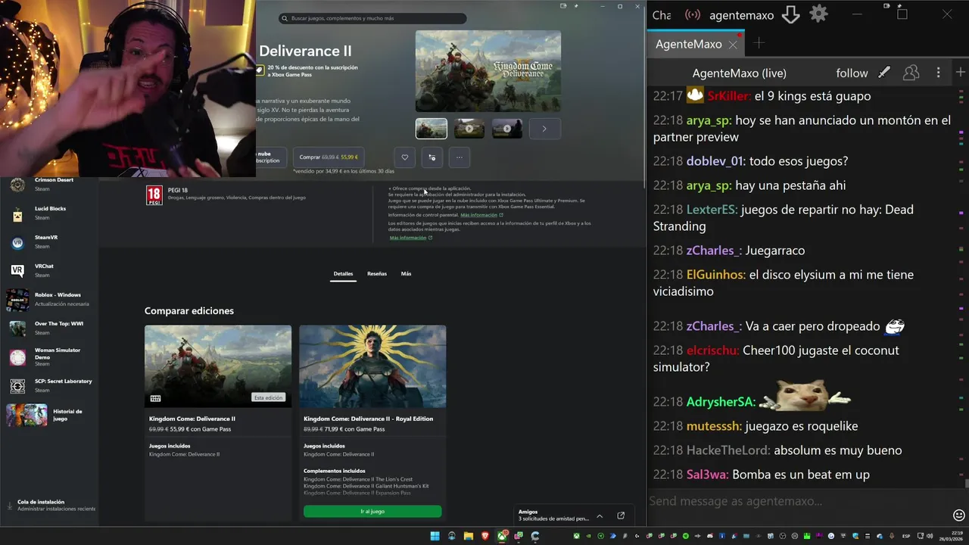Click Xbox app icon on taskbar
969x545 pixels.
coord(502,536)
